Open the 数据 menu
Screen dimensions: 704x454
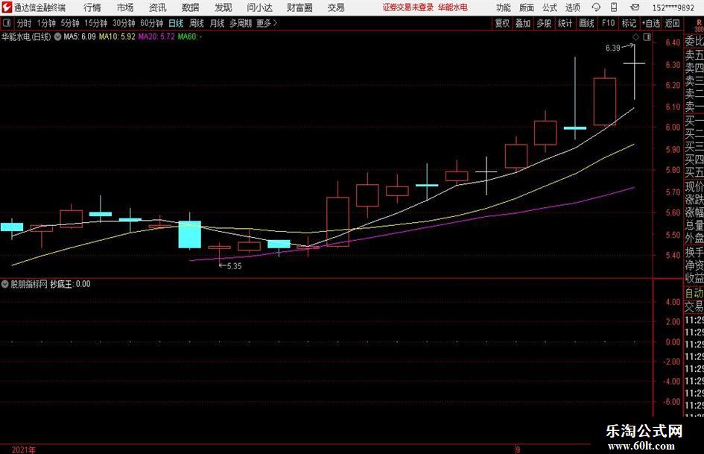coord(191,7)
